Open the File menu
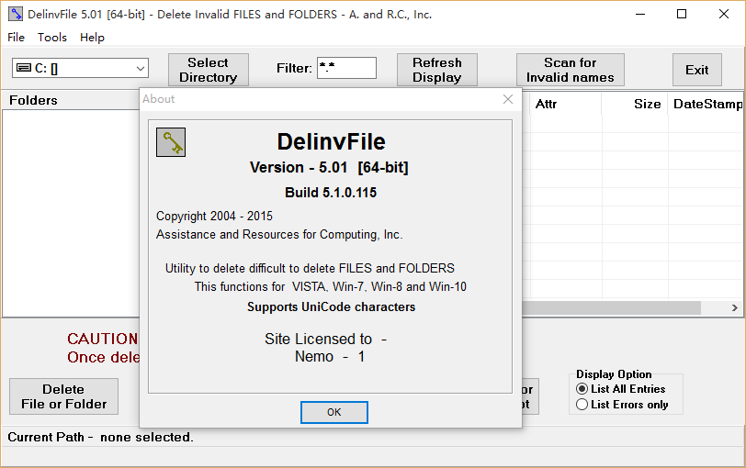This screenshot has height=468, width=746. [x=17, y=38]
